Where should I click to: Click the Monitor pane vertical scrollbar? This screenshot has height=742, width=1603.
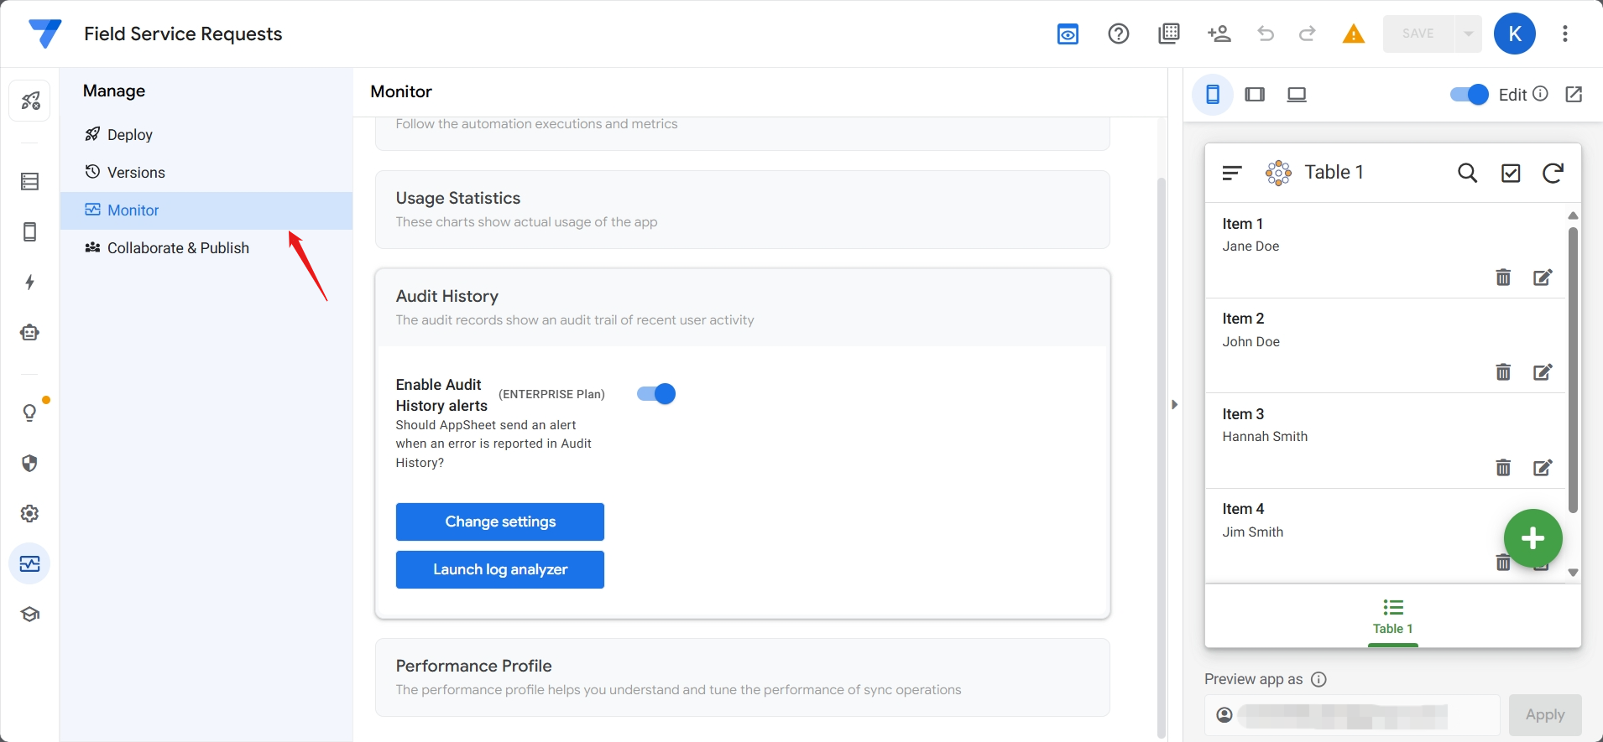click(x=1162, y=457)
